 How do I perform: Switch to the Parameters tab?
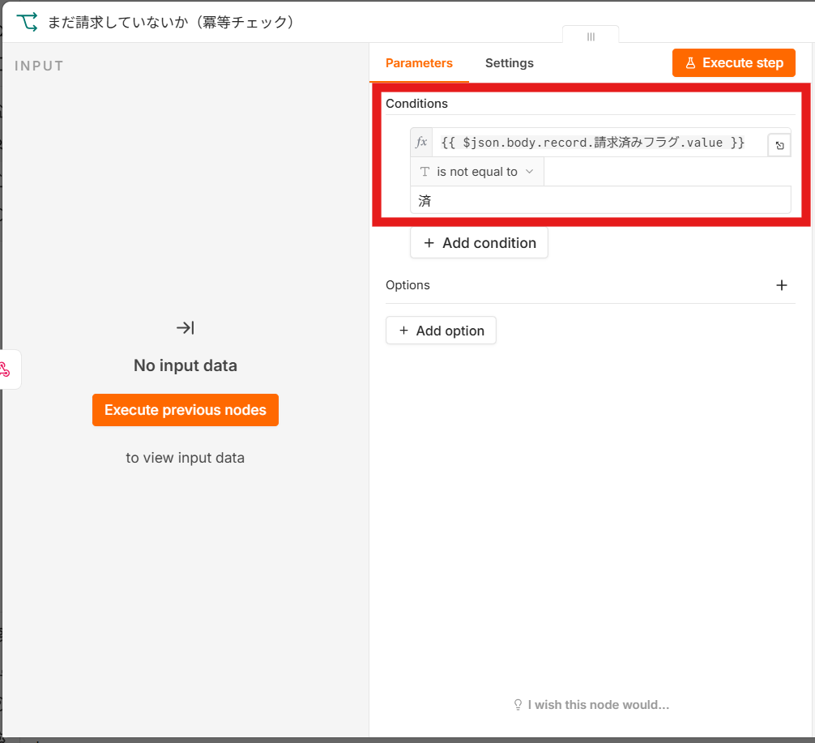[419, 63]
